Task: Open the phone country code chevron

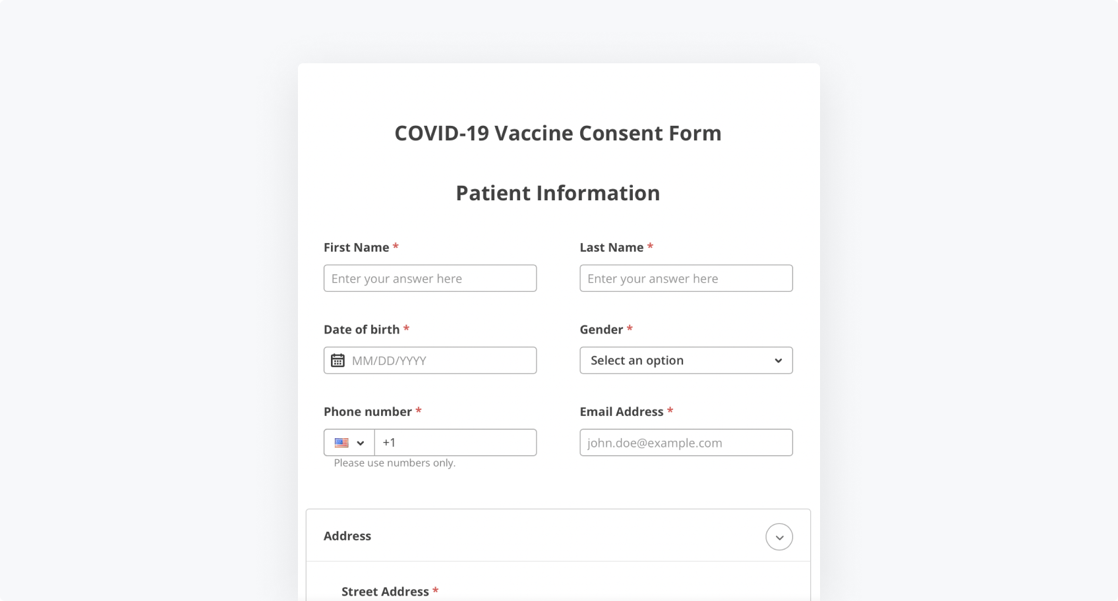Action: tap(361, 443)
